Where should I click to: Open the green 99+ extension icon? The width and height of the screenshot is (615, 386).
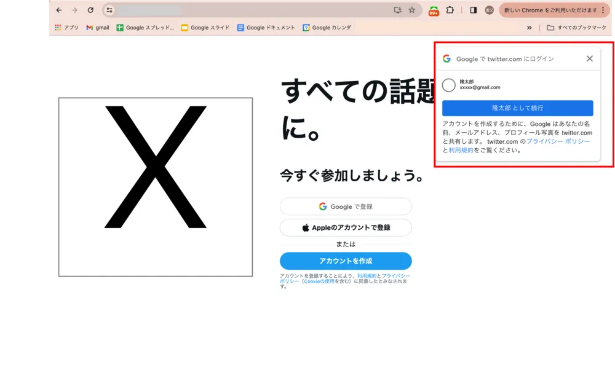pyautogui.click(x=434, y=11)
